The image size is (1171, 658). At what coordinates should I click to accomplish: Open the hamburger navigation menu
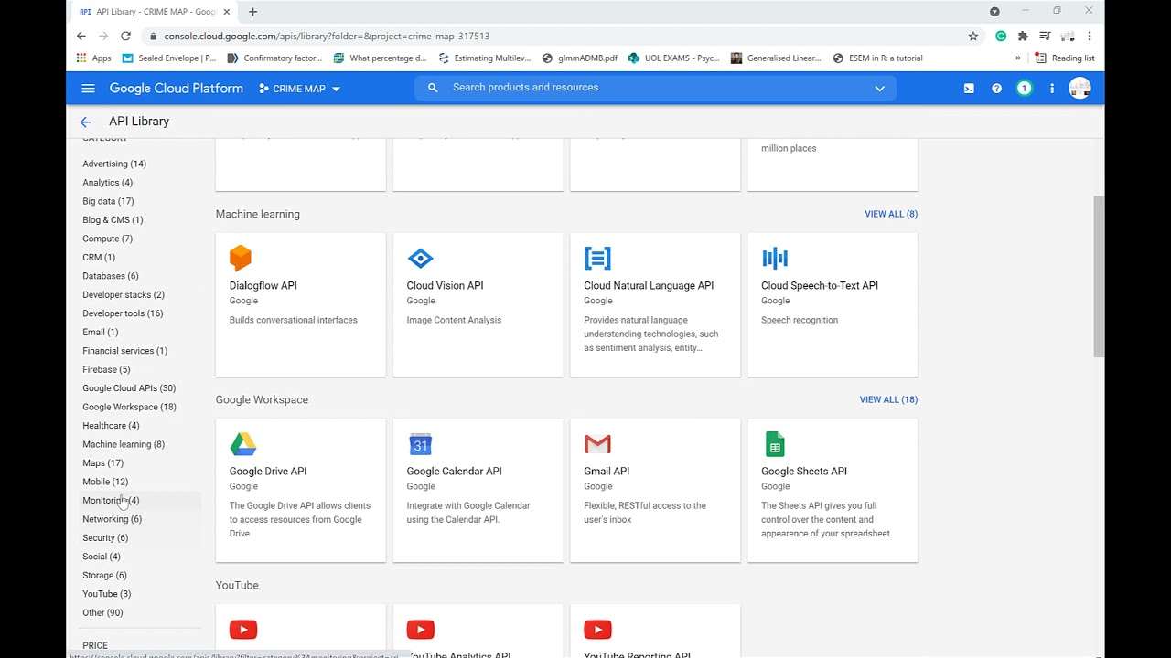88,89
